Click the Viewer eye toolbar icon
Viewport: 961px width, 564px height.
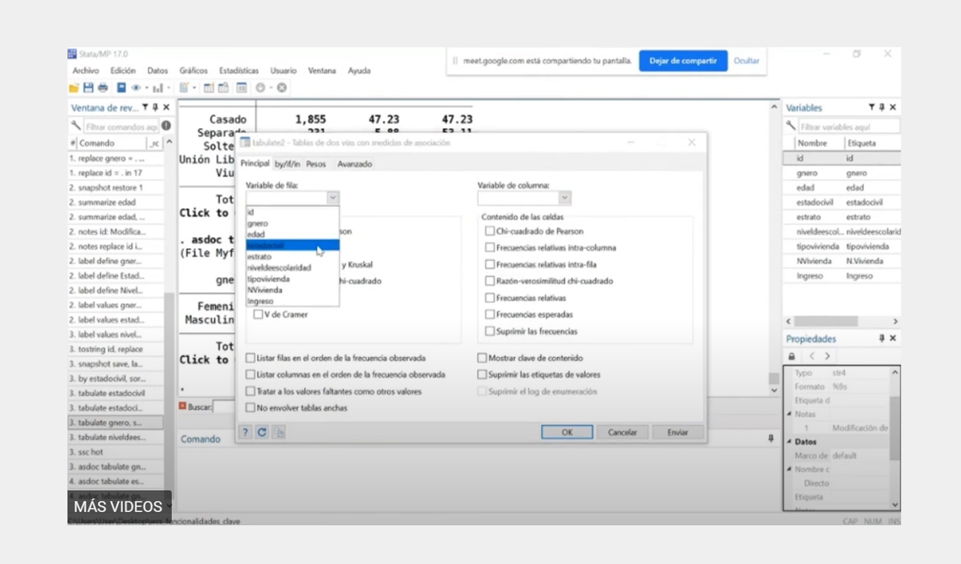click(x=136, y=88)
